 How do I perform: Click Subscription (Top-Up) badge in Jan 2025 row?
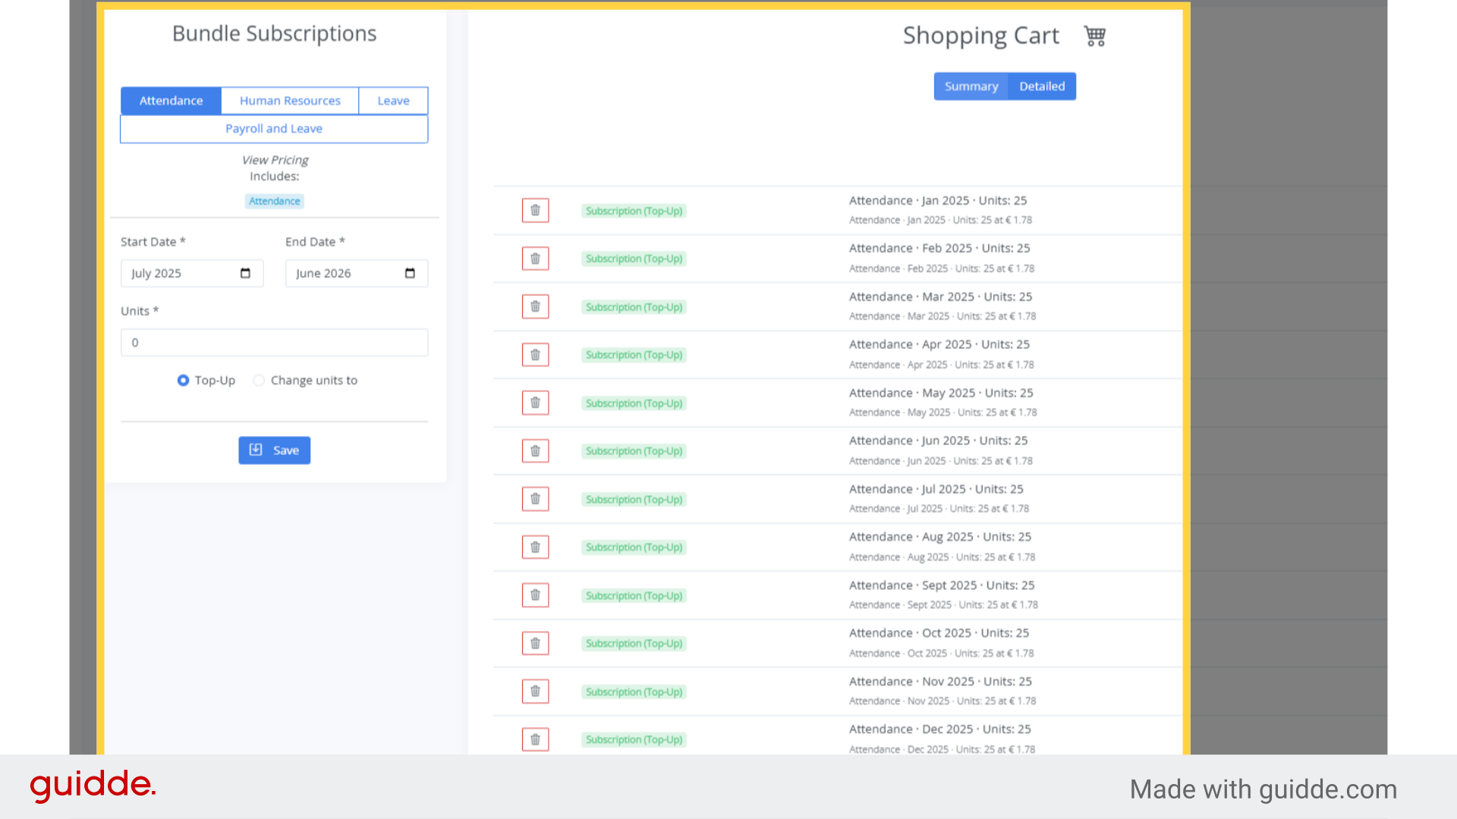[634, 211]
